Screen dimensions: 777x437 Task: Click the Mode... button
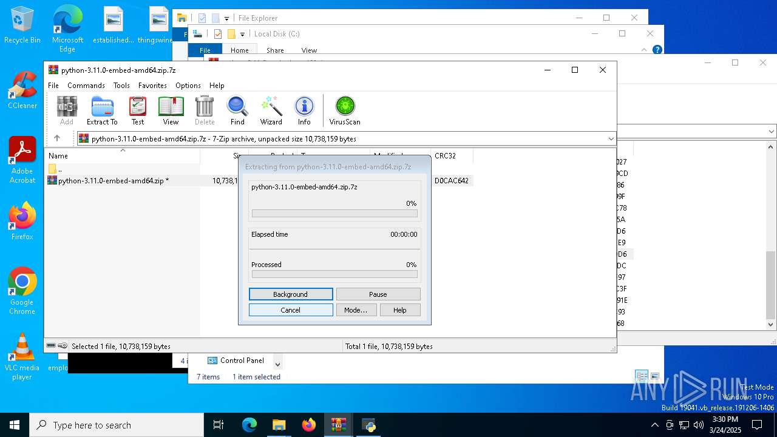pos(356,310)
